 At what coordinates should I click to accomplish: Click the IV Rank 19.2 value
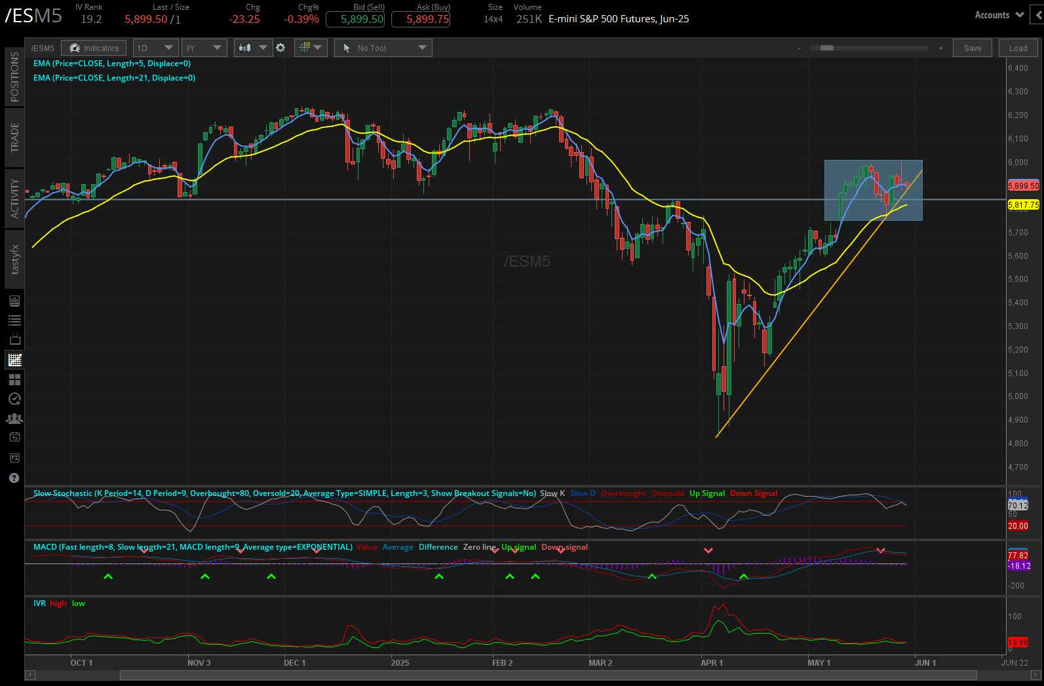click(x=91, y=20)
